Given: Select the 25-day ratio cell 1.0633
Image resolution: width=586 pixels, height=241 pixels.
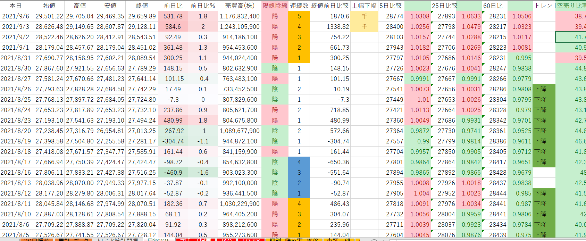Looking at the screenshot, I should (x=469, y=16).
